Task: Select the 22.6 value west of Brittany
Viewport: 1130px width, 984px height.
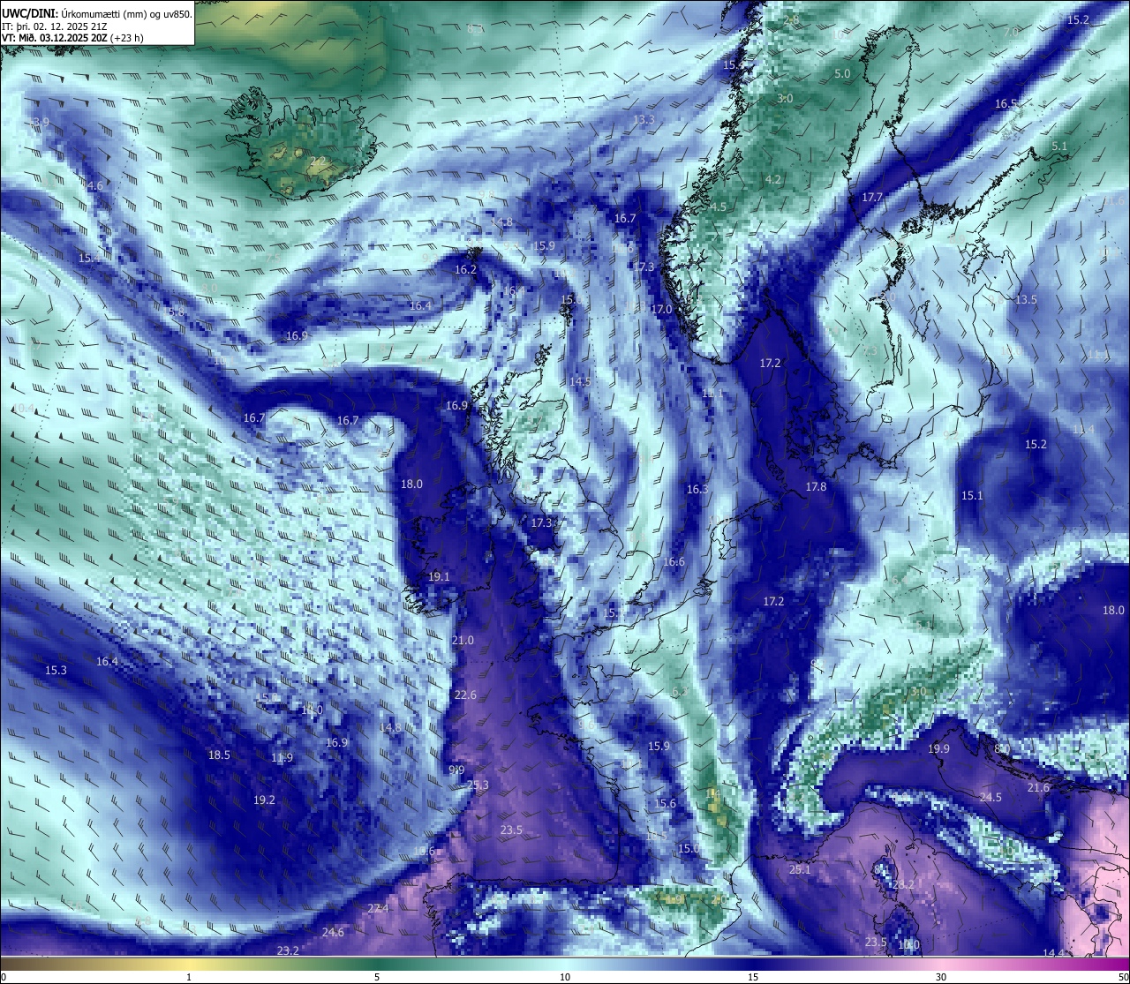Action: (x=465, y=695)
